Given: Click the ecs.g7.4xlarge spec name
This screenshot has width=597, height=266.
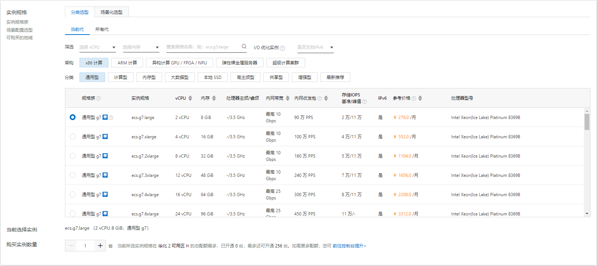Looking at the screenshot, I should click(x=145, y=195).
